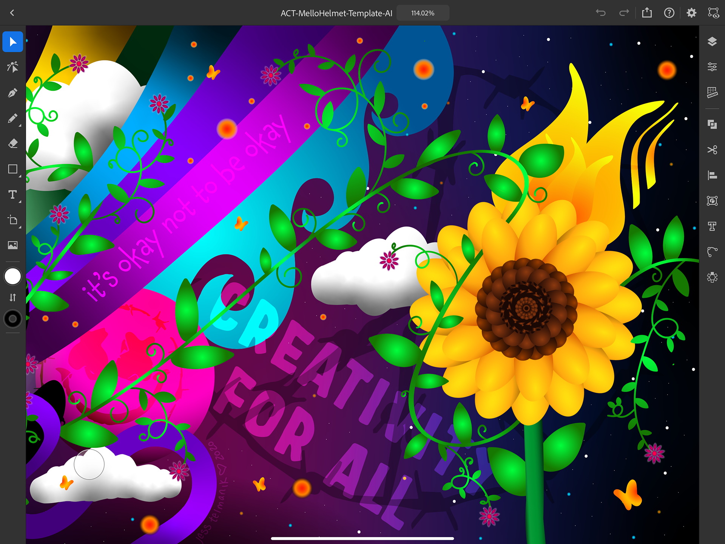Select the Rectangle shape tool
The width and height of the screenshot is (725, 544).
click(13, 169)
